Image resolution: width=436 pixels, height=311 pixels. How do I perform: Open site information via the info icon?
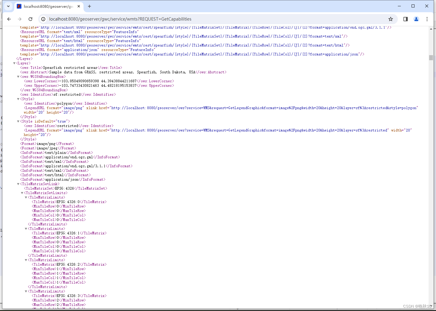(43, 19)
